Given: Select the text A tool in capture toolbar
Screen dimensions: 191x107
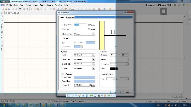Looking at the screenshot, I should (x=83, y=96).
